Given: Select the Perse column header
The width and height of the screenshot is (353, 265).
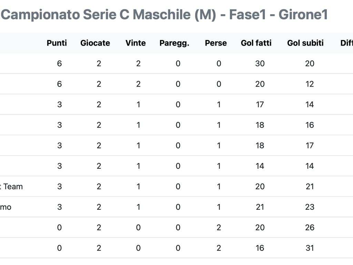Looking at the screenshot, I should click(216, 43).
